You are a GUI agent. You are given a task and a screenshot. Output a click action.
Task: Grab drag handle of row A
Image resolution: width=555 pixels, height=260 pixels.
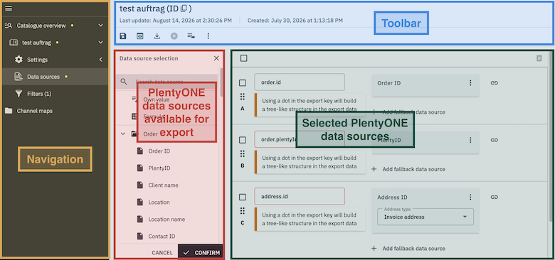[243, 97]
